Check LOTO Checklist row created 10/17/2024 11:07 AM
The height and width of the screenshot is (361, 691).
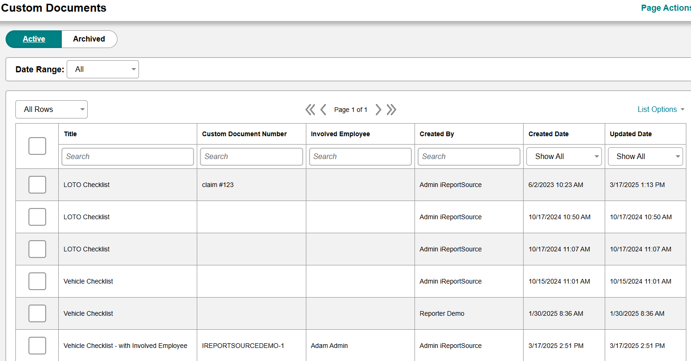pos(37,249)
